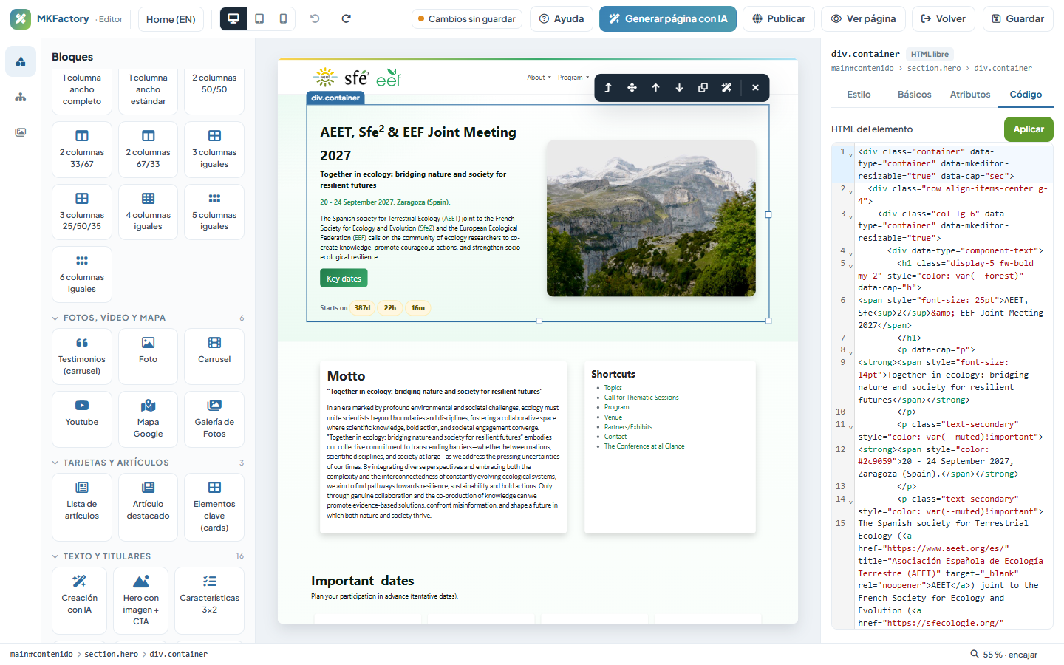Close the floating element toolbar
This screenshot has height=665, width=1064.
[755, 87]
